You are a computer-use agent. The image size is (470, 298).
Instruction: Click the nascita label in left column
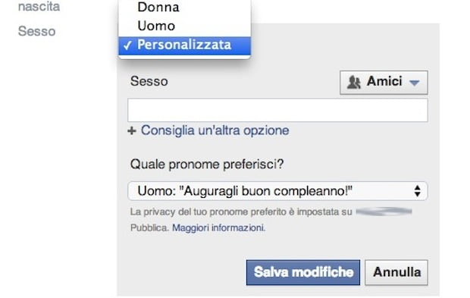point(39,6)
